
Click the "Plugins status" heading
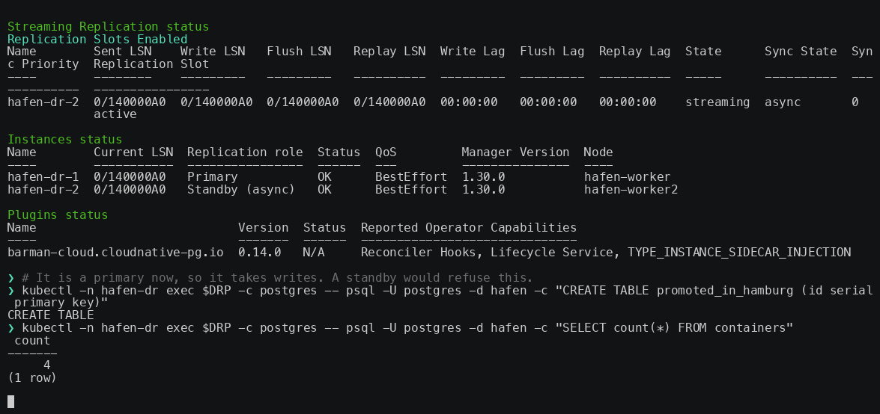click(57, 215)
